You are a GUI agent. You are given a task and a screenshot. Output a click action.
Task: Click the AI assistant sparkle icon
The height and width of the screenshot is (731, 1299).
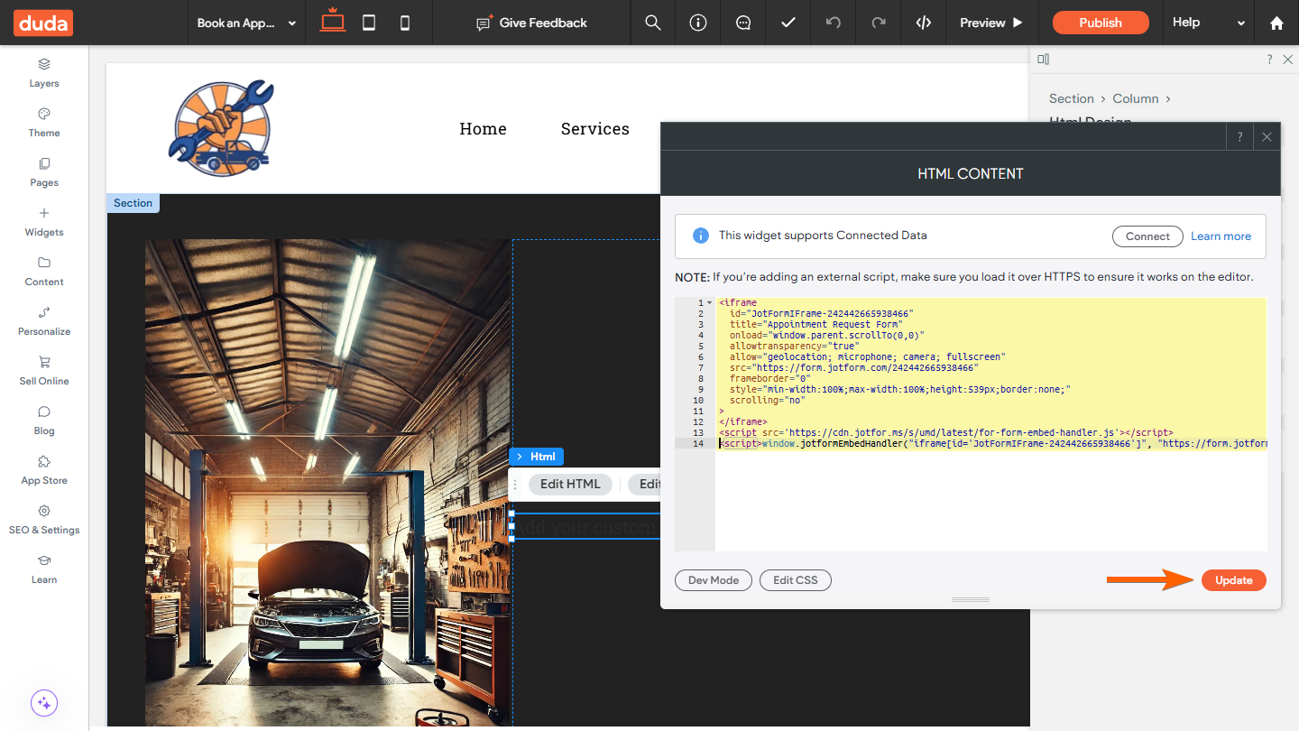click(44, 702)
